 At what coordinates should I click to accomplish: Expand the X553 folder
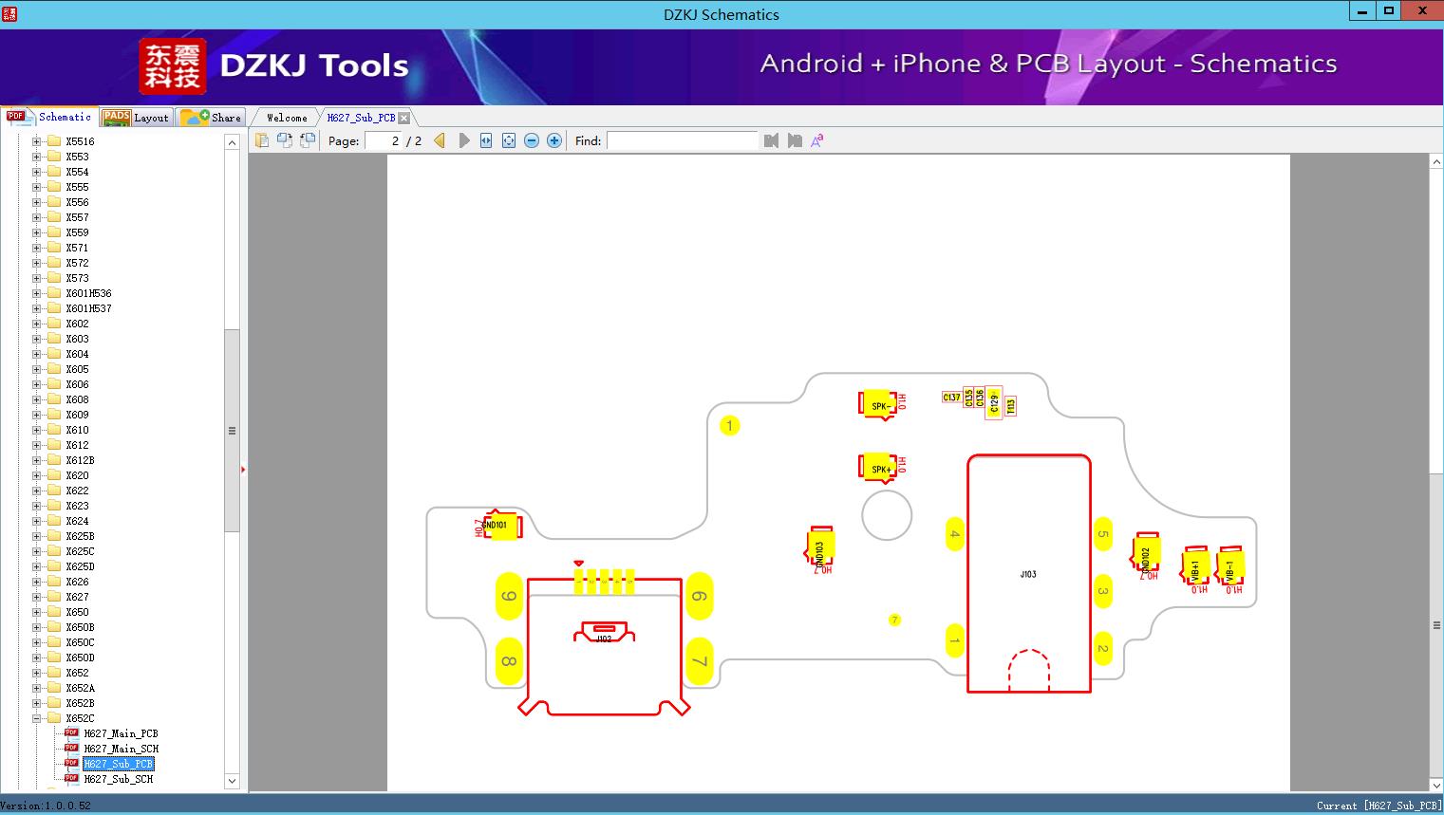pyautogui.click(x=37, y=157)
